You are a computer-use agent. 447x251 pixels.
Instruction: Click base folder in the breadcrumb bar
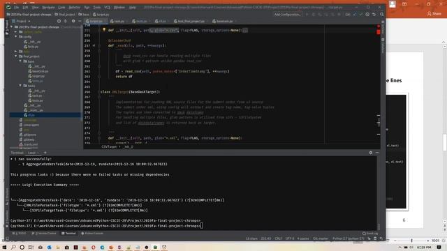coord(84,14)
